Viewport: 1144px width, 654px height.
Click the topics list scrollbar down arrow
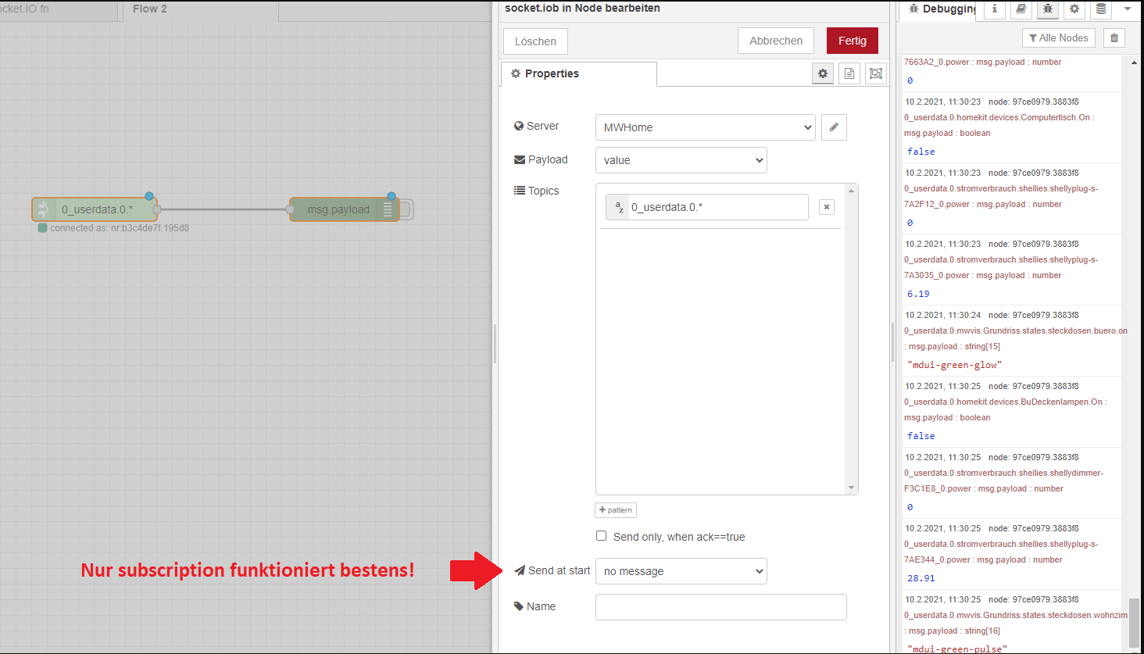tap(852, 488)
